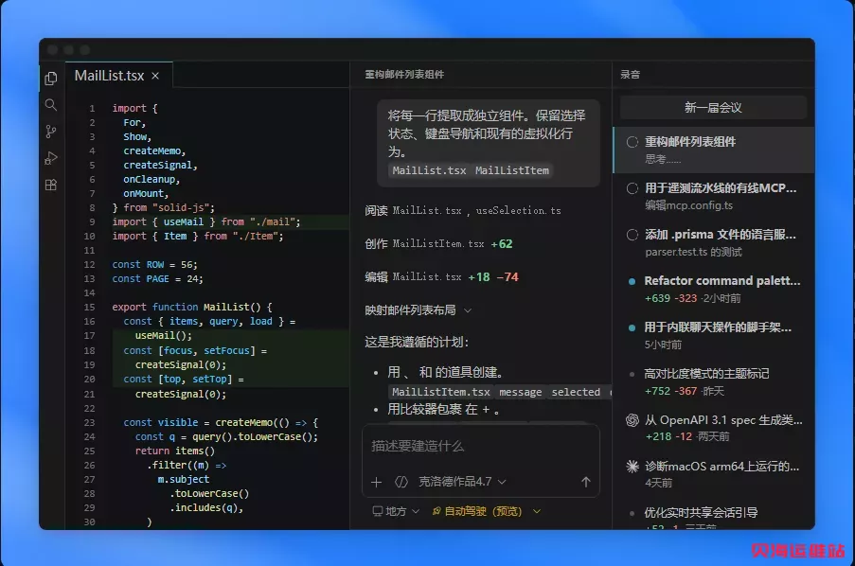Open the Run and Debug icon

coord(51,158)
